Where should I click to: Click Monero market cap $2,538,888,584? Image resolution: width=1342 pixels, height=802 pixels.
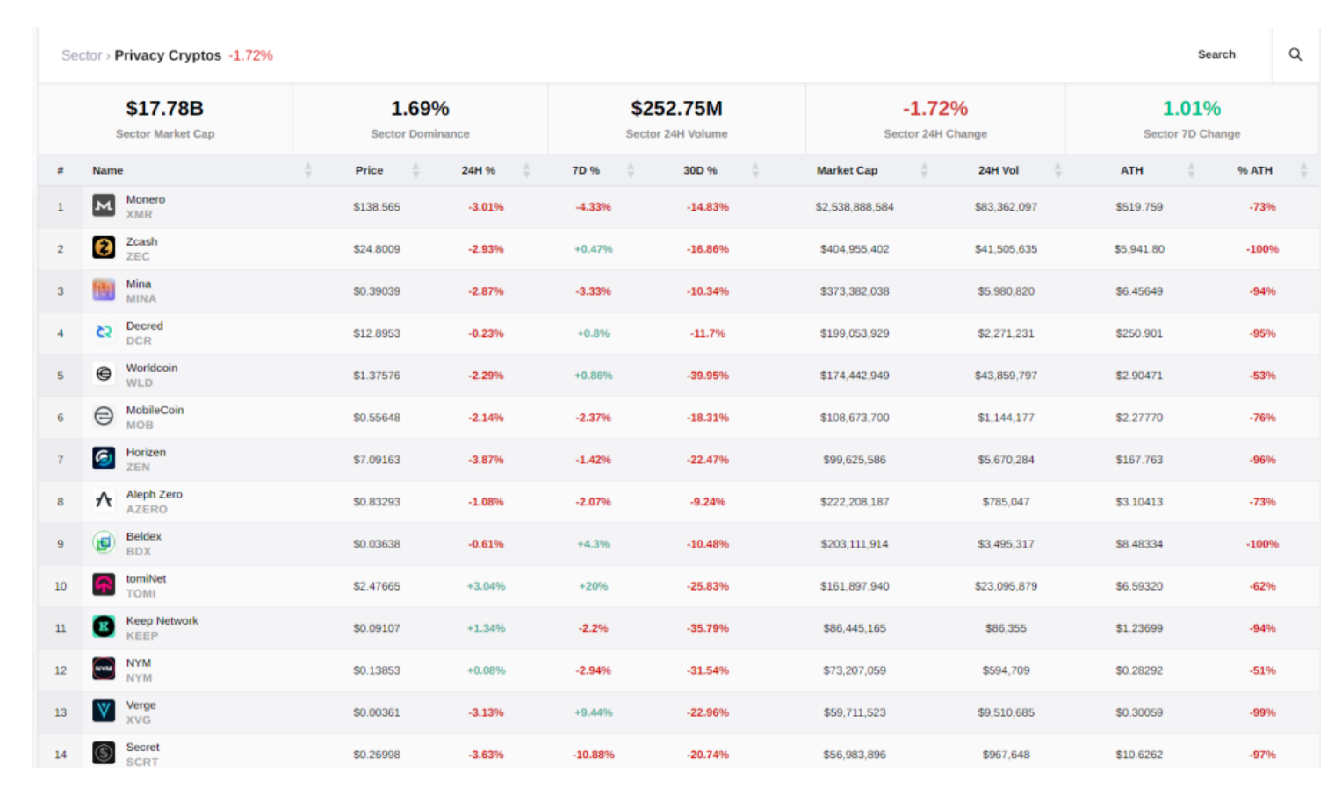pyautogui.click(x=855, y=207)
